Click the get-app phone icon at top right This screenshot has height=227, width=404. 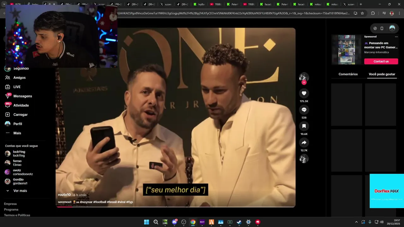(382, 28)
